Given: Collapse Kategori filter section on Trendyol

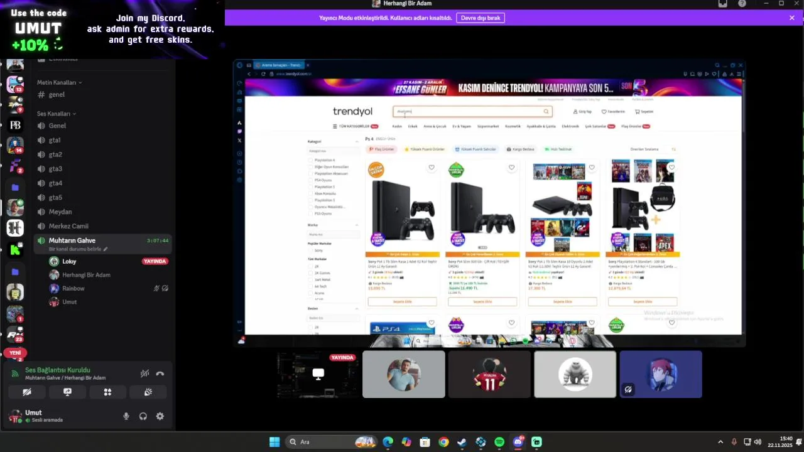Looking at the screenshot, I should [x=357, y=142].
